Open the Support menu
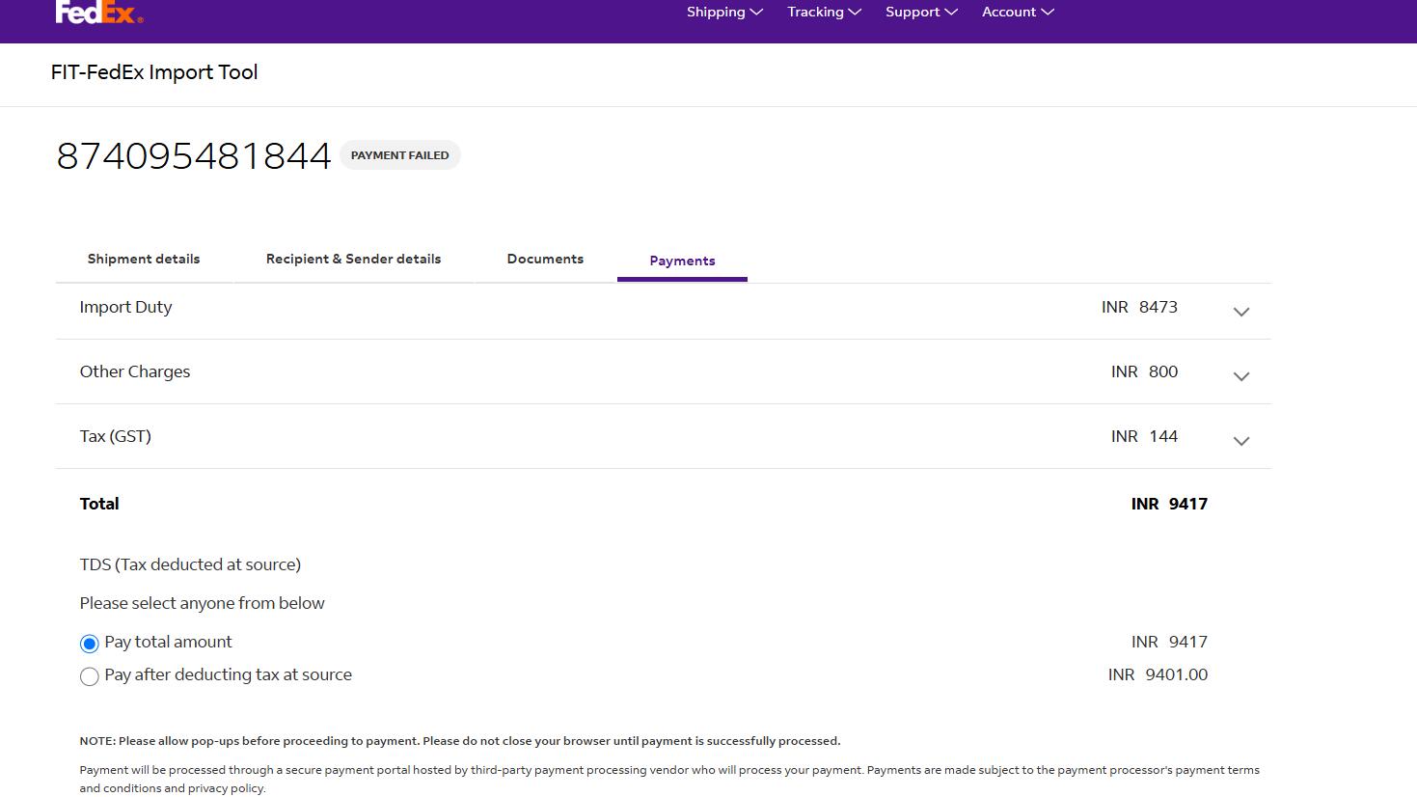The image size is (1417, 797). click(x=921, y=12)
